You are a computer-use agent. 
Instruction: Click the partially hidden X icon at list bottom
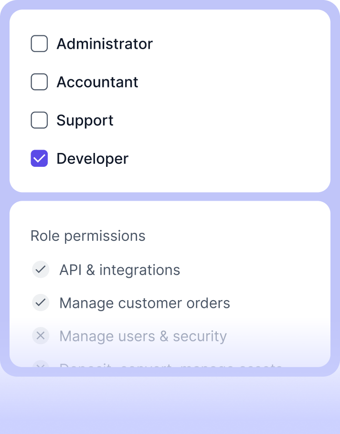click(x=41, y=365)
